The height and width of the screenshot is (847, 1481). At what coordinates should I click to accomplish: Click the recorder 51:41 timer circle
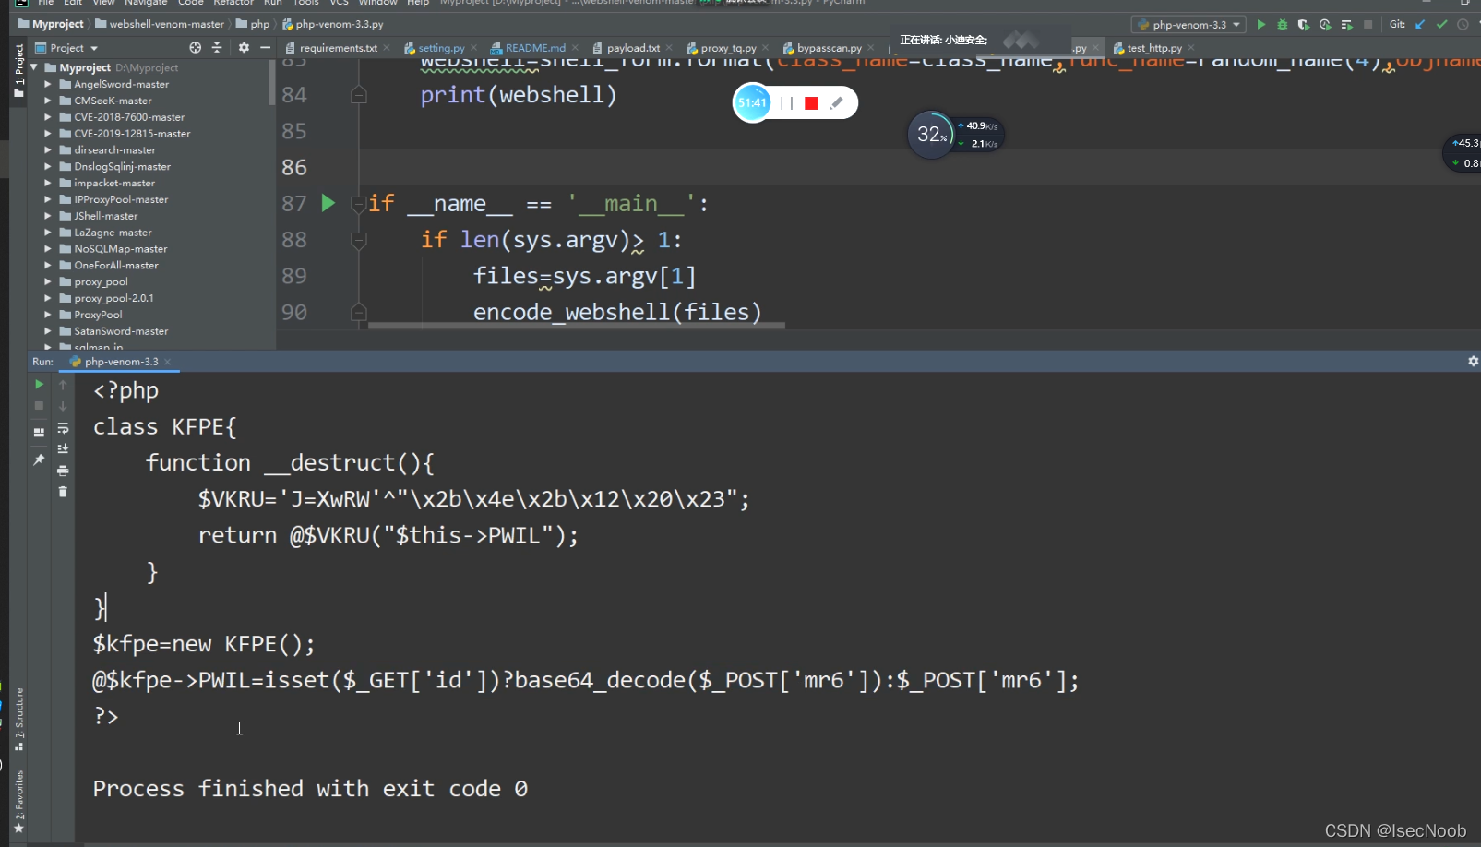pyautogui.click(x=753, y=102)
